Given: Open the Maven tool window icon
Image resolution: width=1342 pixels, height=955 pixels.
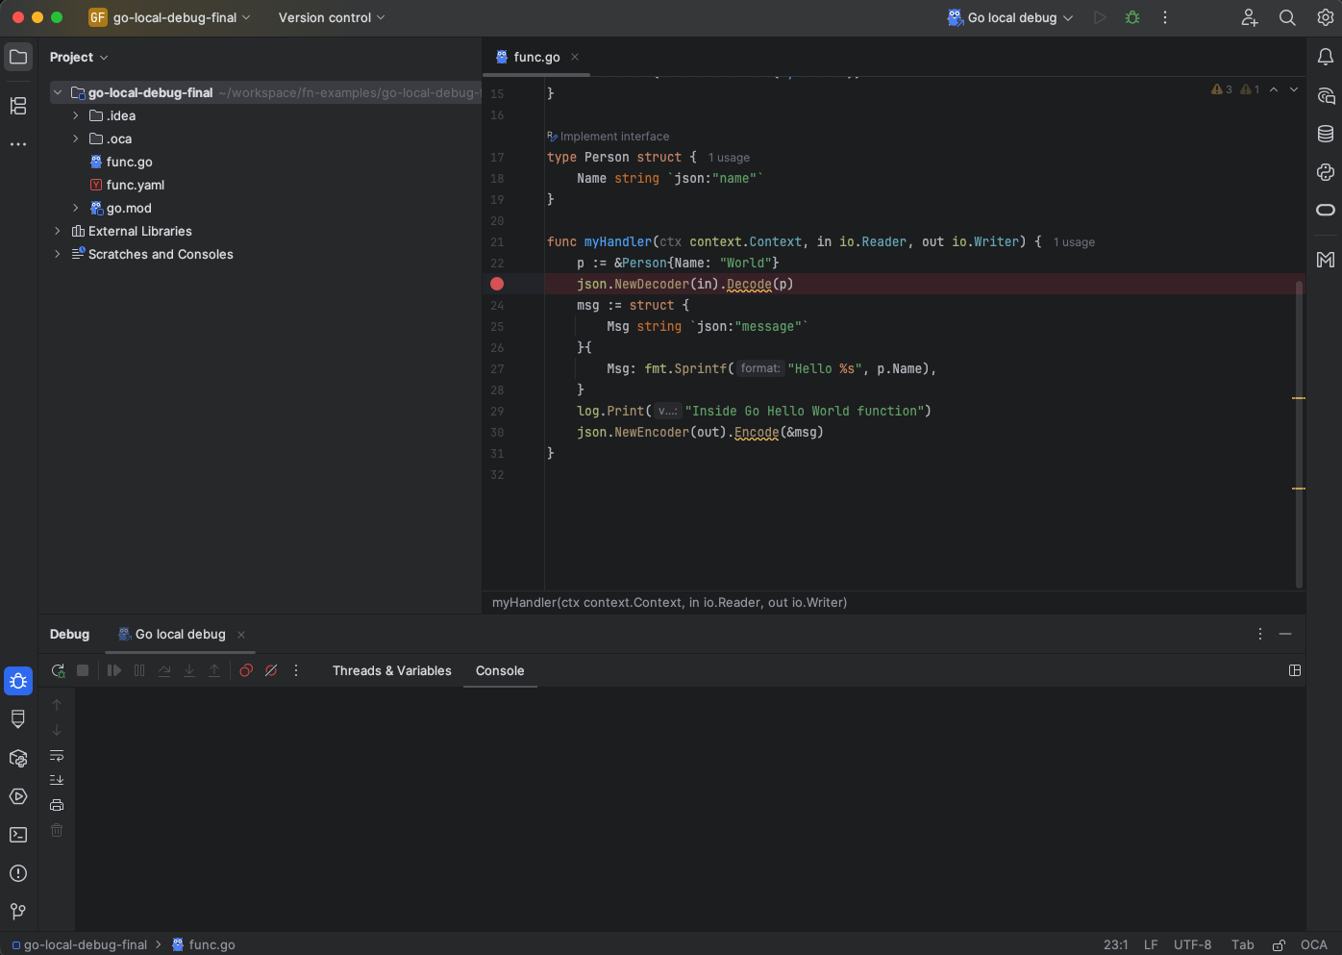Looking at the screenshot, I should tap(1326, 259).
